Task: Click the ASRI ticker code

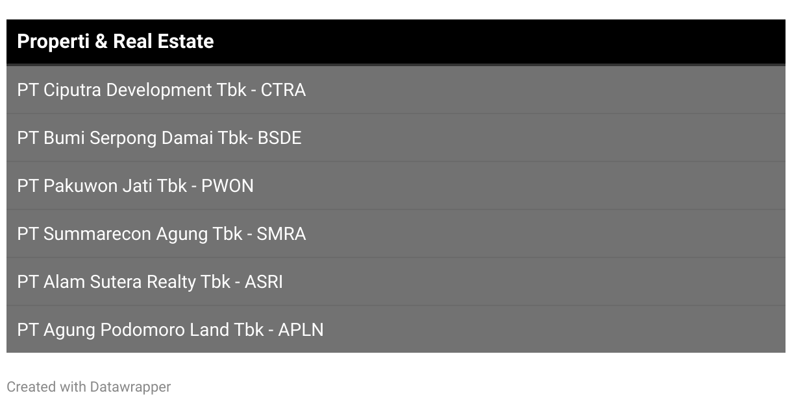Action: click(x=264, y=281)
